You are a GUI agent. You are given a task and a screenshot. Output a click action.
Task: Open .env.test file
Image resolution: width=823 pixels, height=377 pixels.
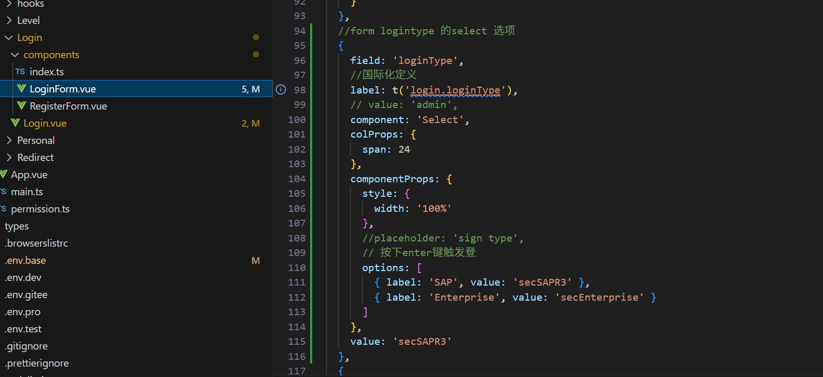(x=23, y=329)
